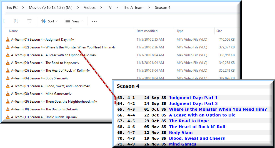The image size is (275, 148).
Task: Open the Blood, Sweat and Cheers link
Action: 197,138
